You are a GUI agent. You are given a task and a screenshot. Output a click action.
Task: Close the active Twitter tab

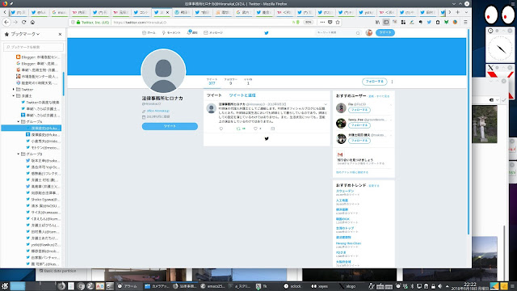click(x=167, y=13)
